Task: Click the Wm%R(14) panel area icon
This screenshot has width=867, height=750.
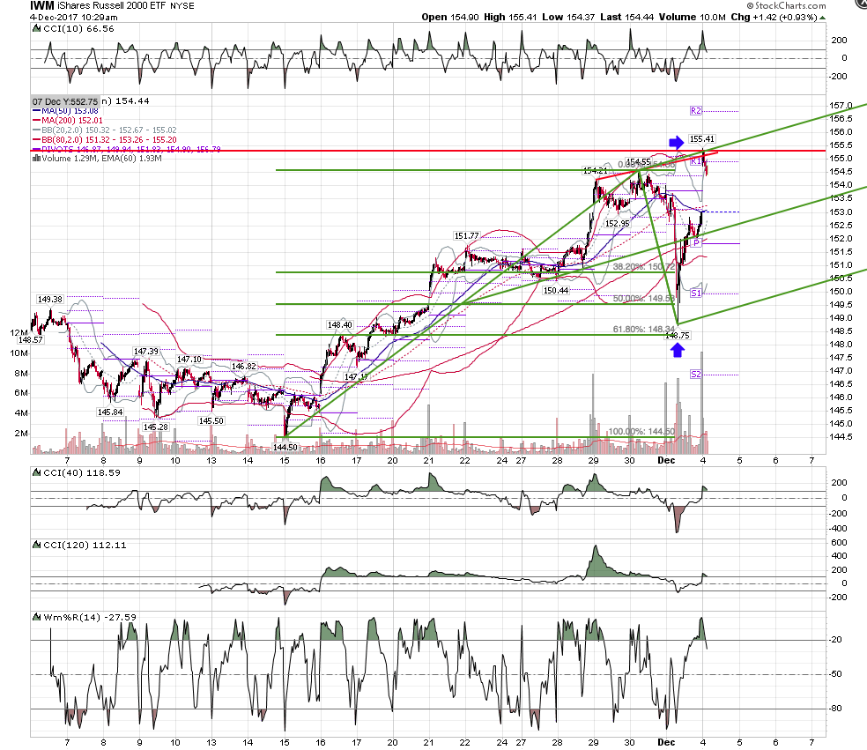Action: point(36,617)
